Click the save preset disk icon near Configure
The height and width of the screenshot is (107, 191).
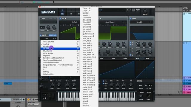click(x=24, y=100)
